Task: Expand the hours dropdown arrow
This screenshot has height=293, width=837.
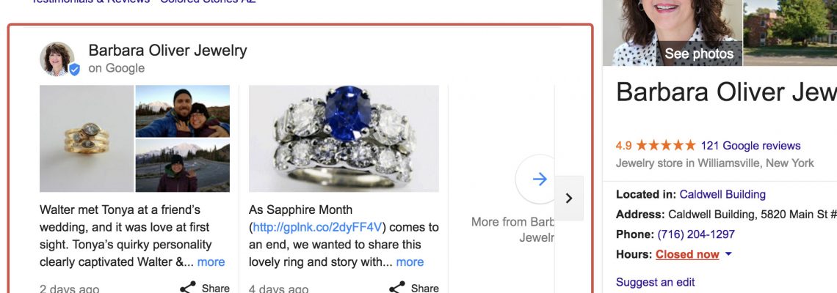Action: (728, 254)
